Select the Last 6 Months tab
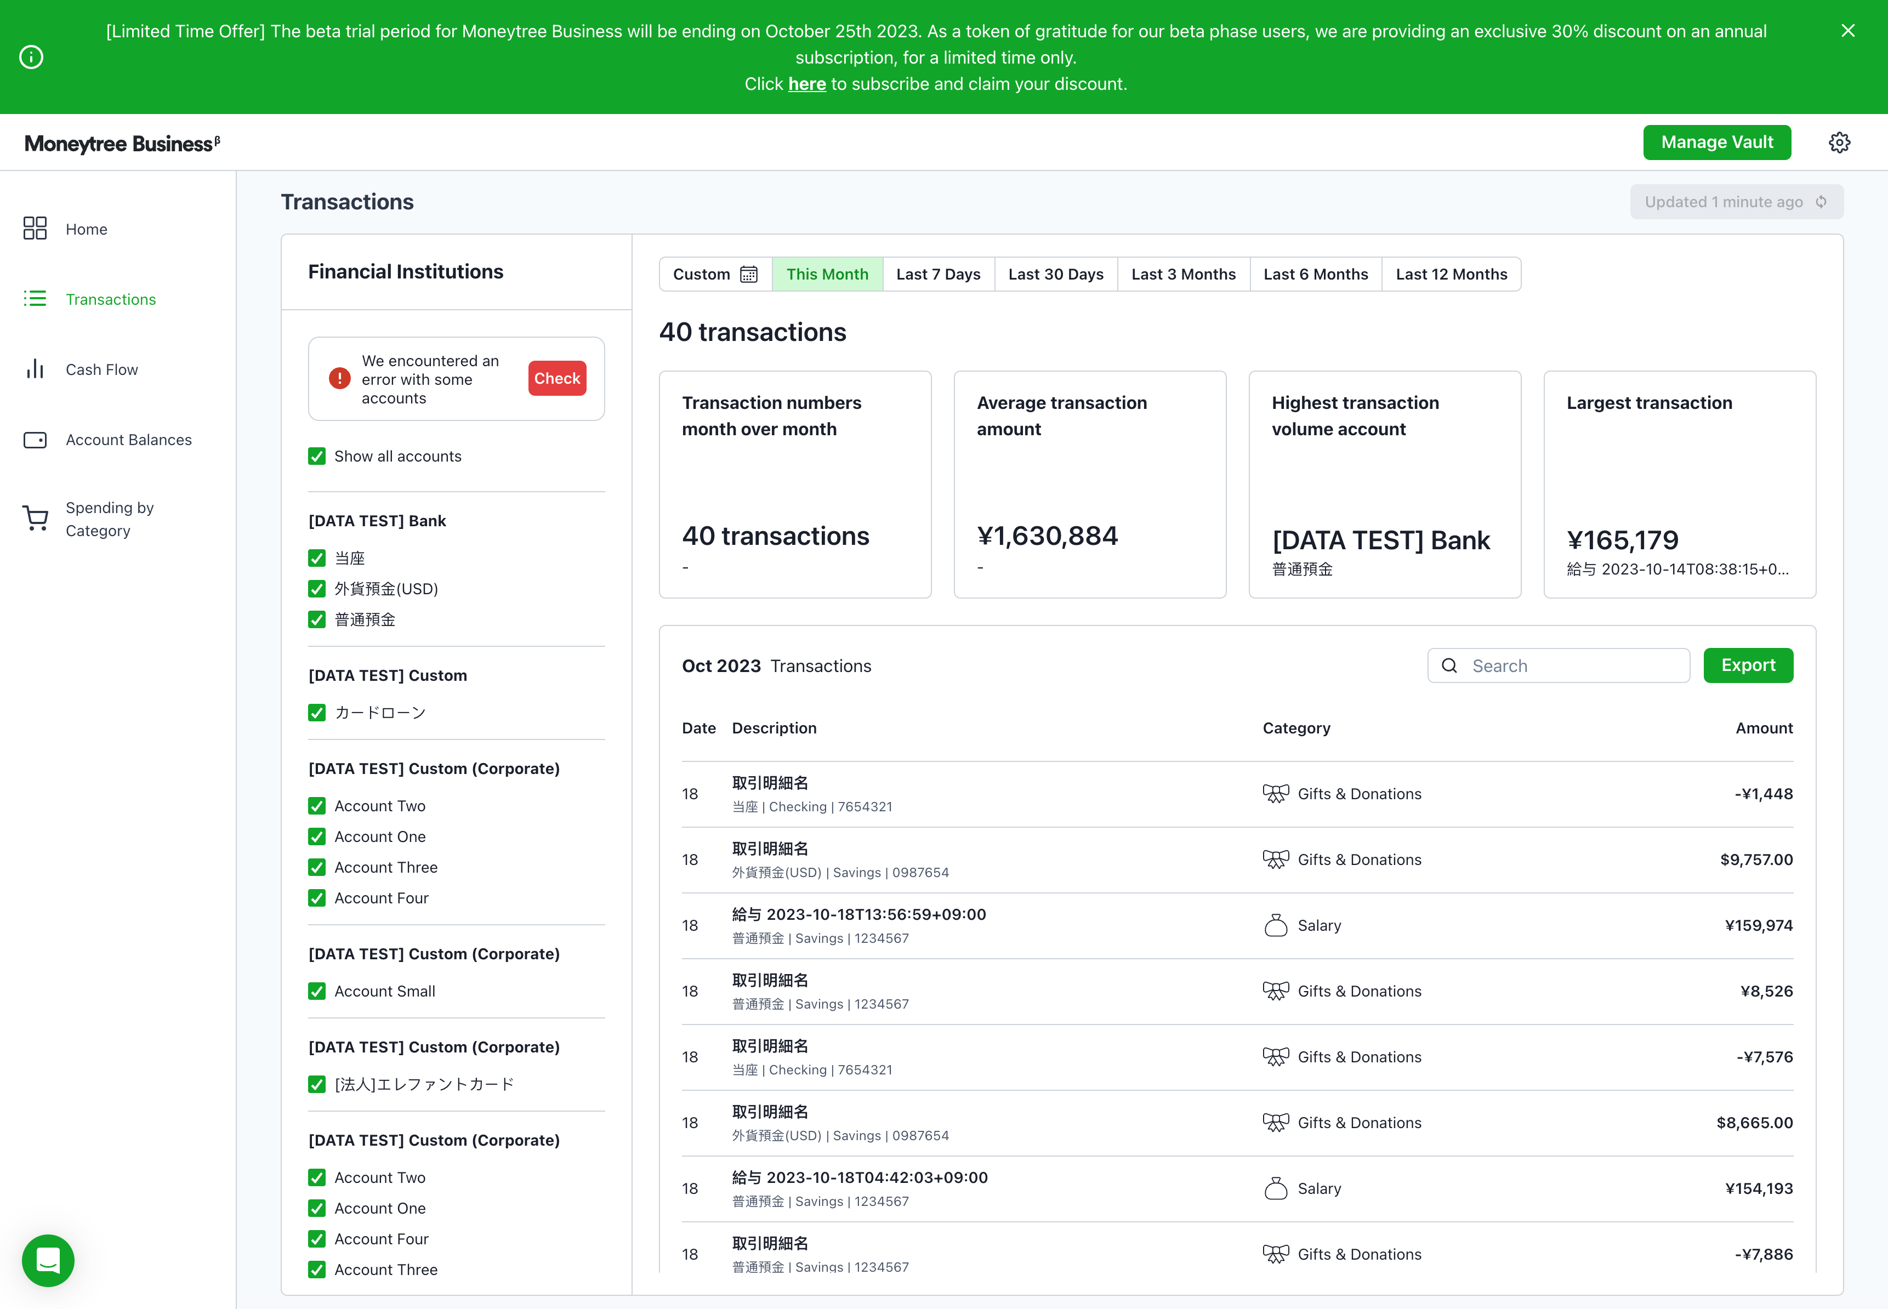Image resolution: width=1888 pixels, height=1309 pixels. tap(1316, 274)
